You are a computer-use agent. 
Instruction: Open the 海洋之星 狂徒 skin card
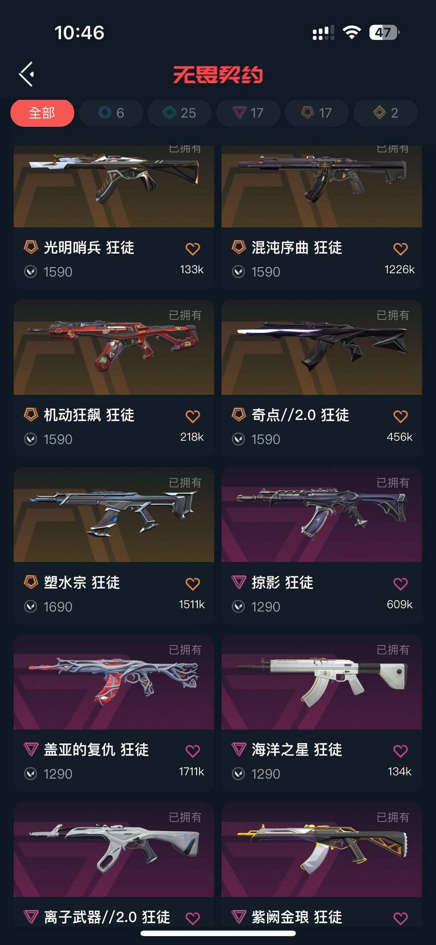click(x=322, y=713)
